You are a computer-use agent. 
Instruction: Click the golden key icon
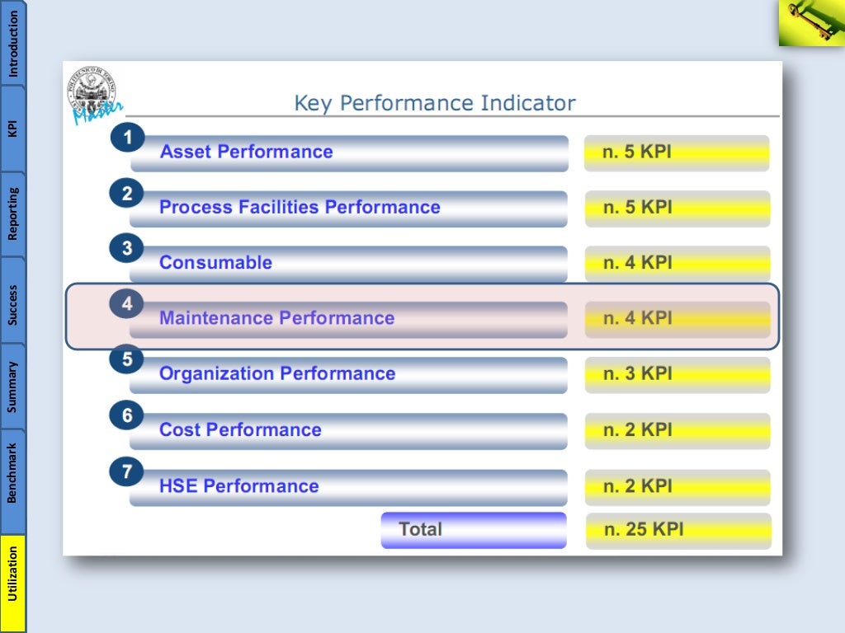click(812, 22)
